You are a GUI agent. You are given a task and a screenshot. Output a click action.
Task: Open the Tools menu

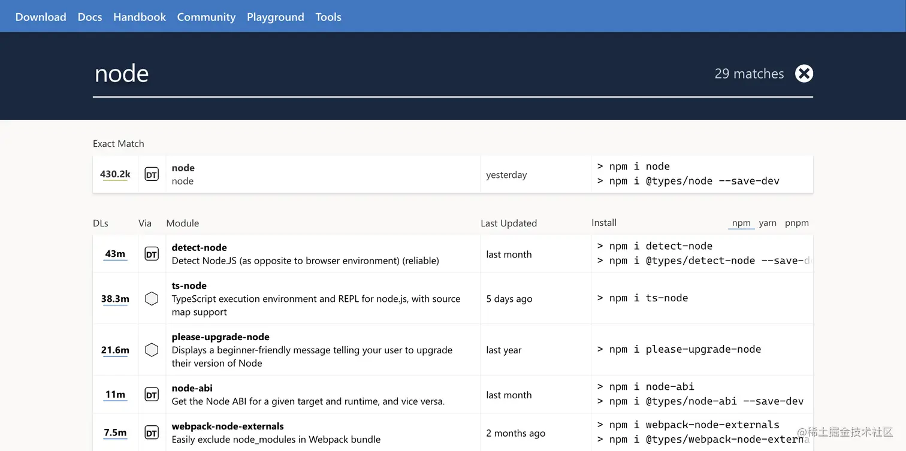coord(328,17)
